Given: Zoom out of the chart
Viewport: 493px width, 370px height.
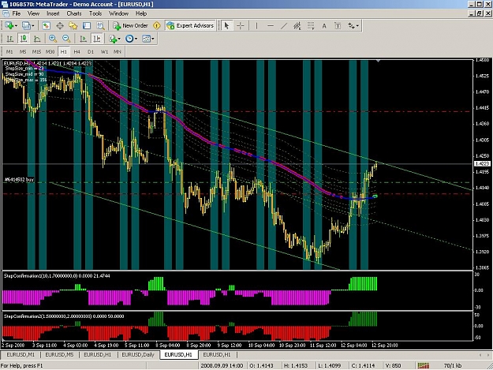Looking at the screenshot, I should click(66, 39).
